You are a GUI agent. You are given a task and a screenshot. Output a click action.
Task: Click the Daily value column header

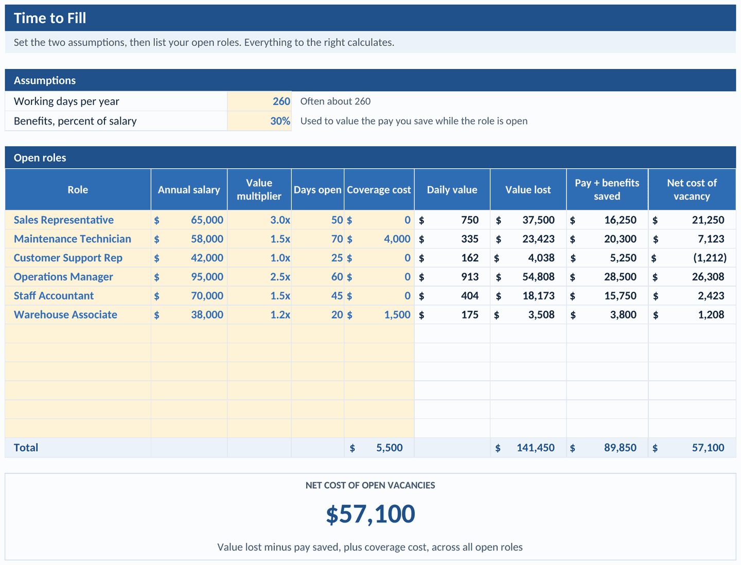[452, 189]
